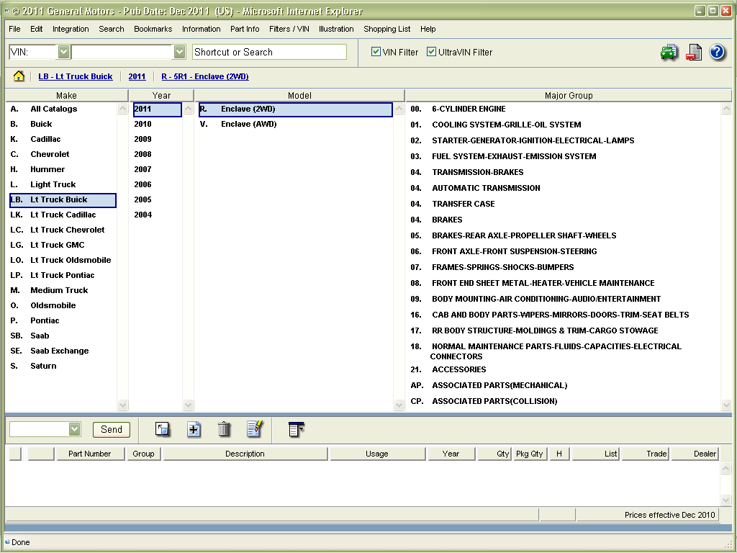This screenshot has width=737, height=553.
Task: Open major group ASSOCIATED PARTS(MECHANICAL)
Action: (499, 386)
